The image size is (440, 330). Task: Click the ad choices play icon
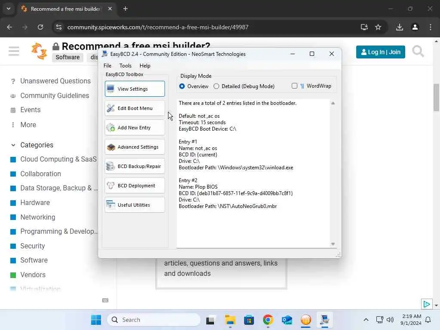(x=427, y=304)
